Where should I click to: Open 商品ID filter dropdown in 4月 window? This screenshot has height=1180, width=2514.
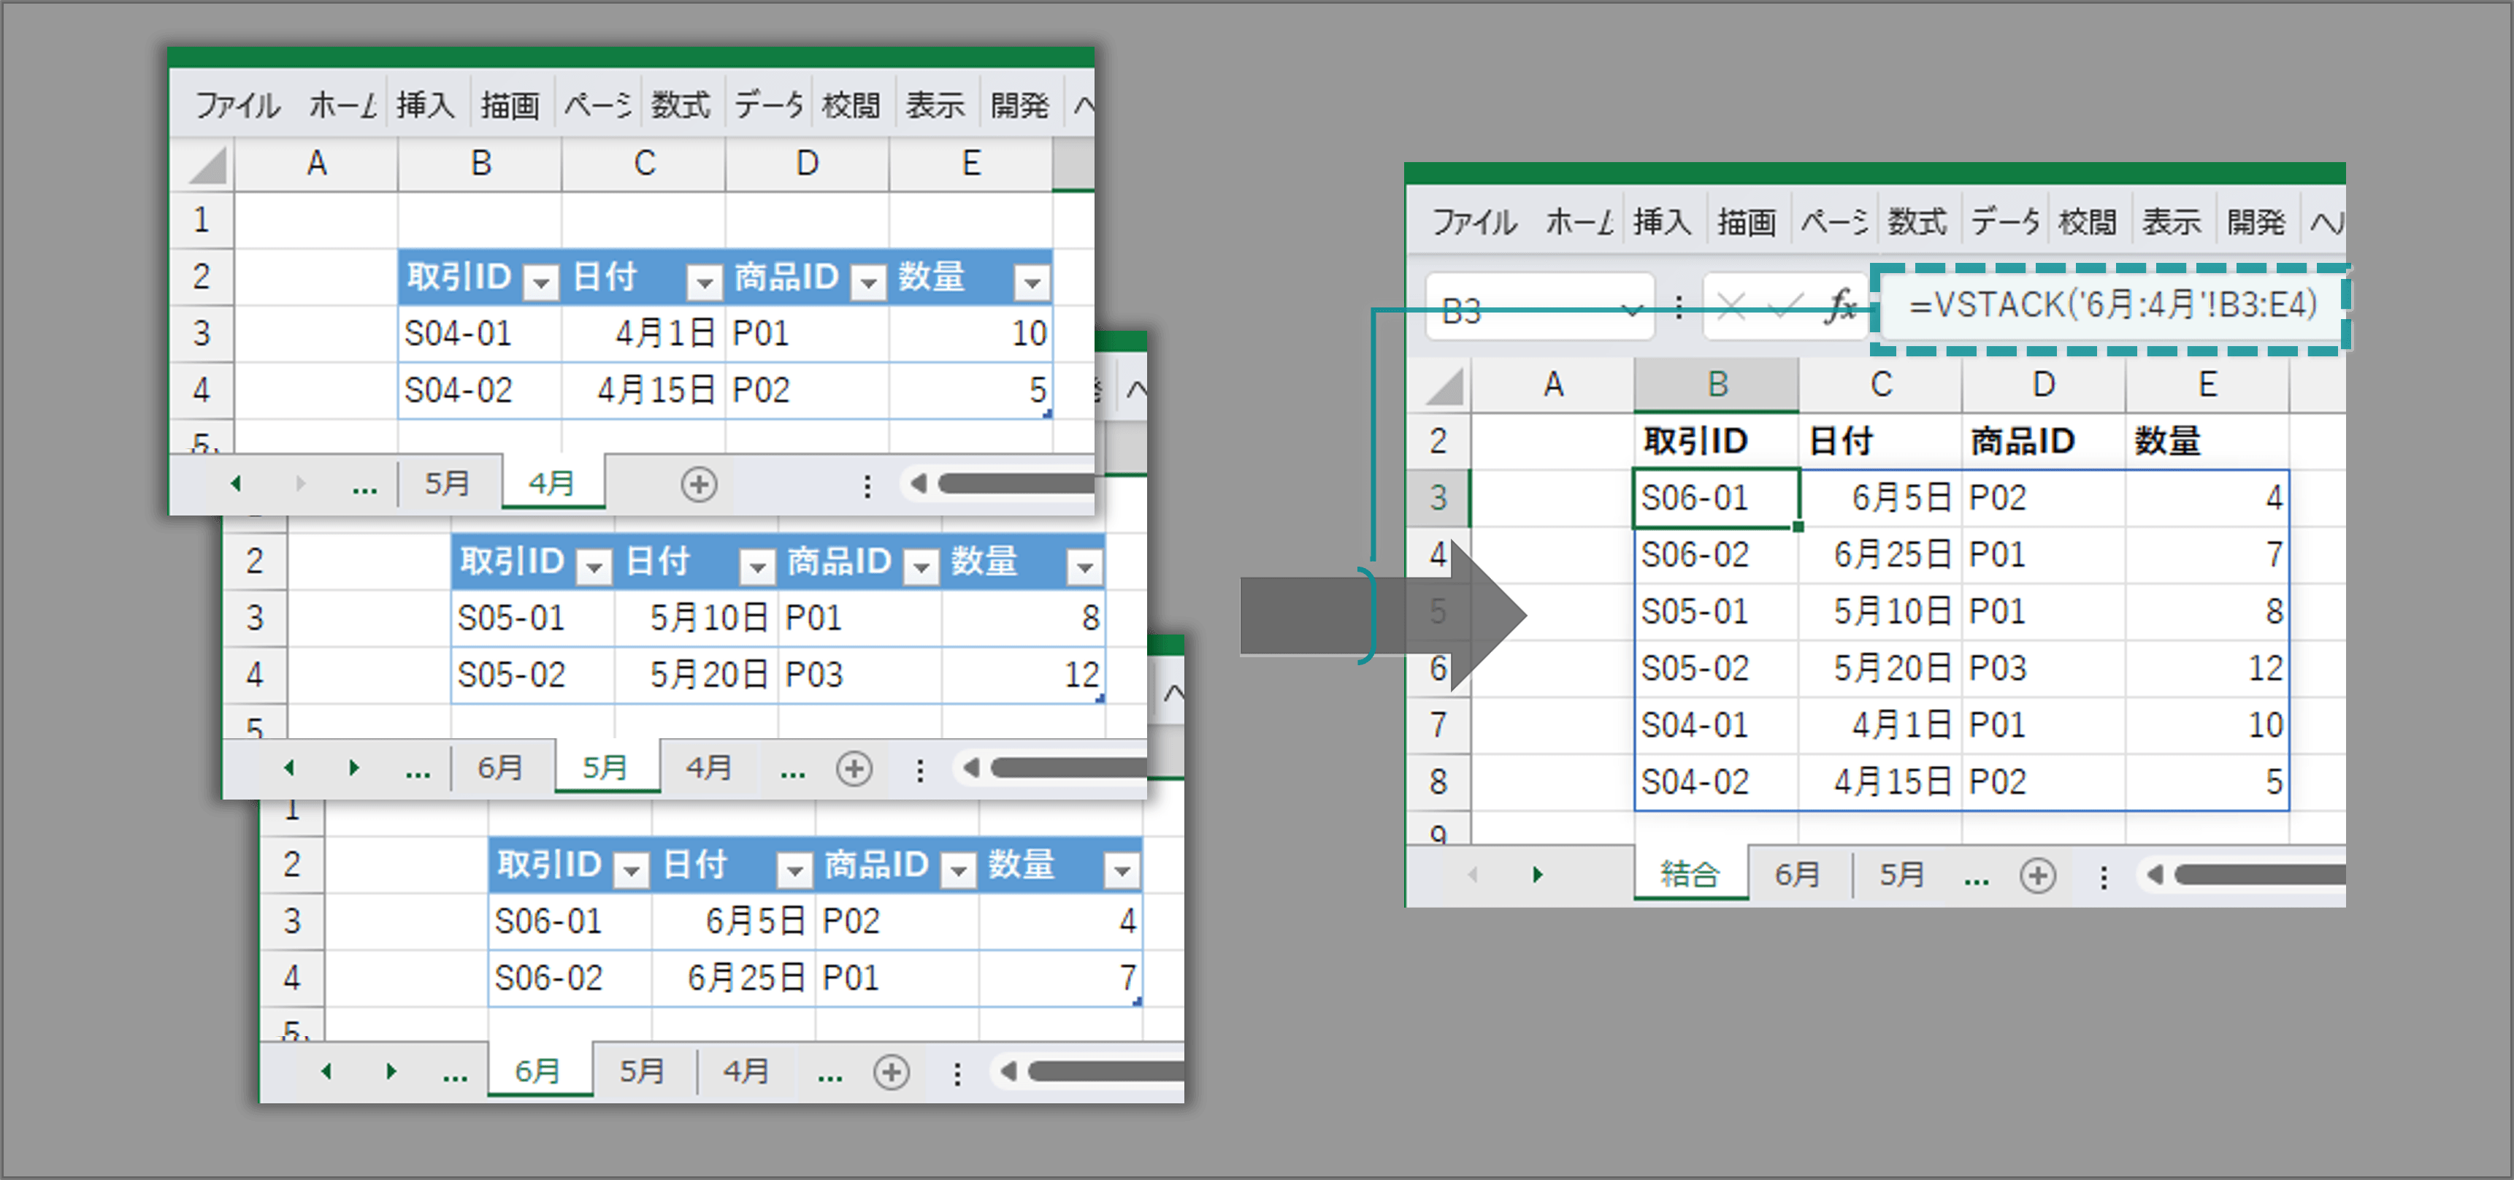867,282
